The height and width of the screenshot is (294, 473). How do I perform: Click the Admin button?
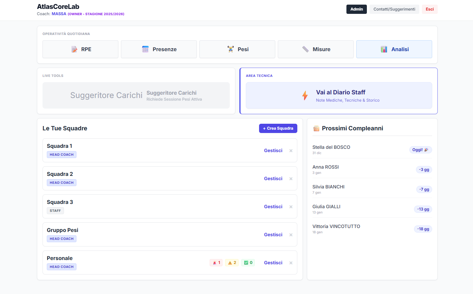click(x=357, y=9)
